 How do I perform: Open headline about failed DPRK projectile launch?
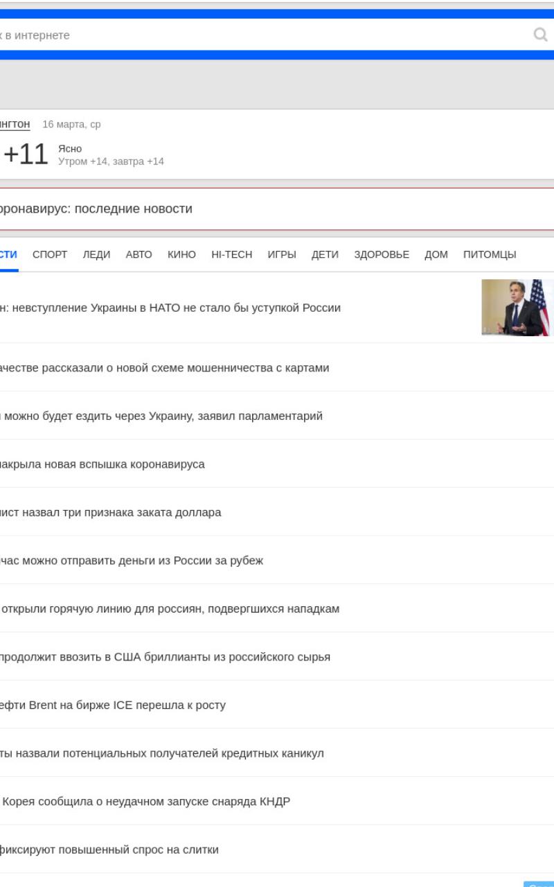[145, 802]
